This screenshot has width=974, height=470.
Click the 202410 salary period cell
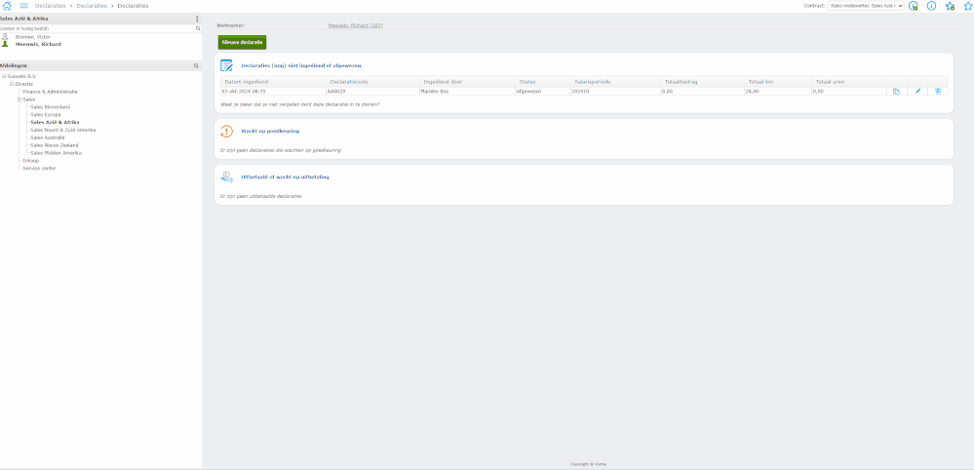(615, 92)
